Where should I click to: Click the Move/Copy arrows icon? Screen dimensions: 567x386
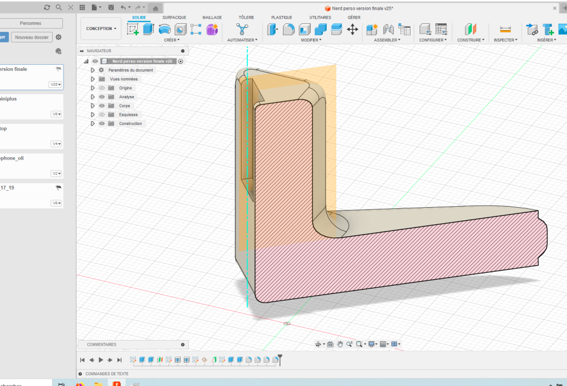click(352, 30)
